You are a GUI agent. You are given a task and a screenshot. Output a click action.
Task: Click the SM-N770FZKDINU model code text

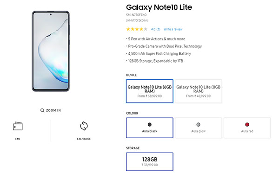tap(137, 20)
